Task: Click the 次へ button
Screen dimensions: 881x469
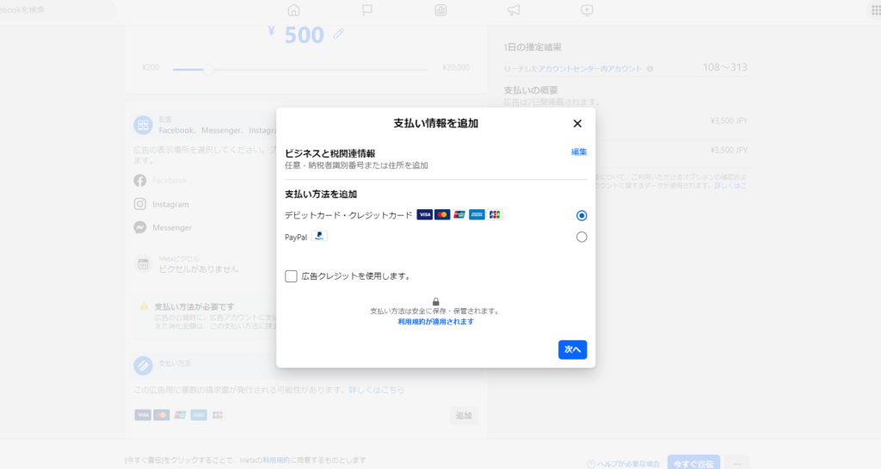Action: pyautogui.click(x=572, y=349)
